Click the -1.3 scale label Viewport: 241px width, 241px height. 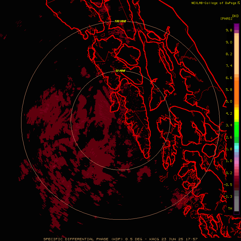228,197
